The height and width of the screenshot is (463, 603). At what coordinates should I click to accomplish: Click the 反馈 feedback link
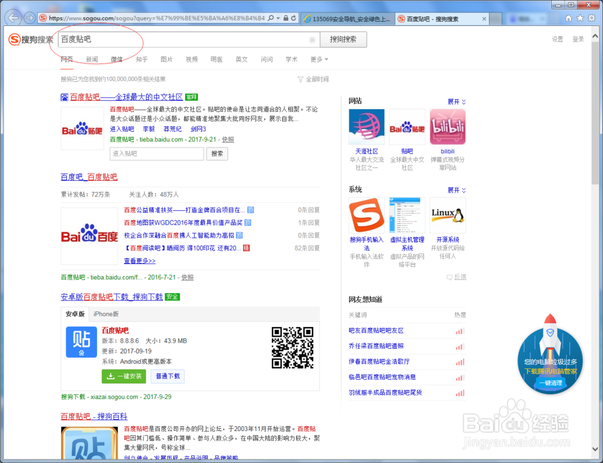point(456,277)
